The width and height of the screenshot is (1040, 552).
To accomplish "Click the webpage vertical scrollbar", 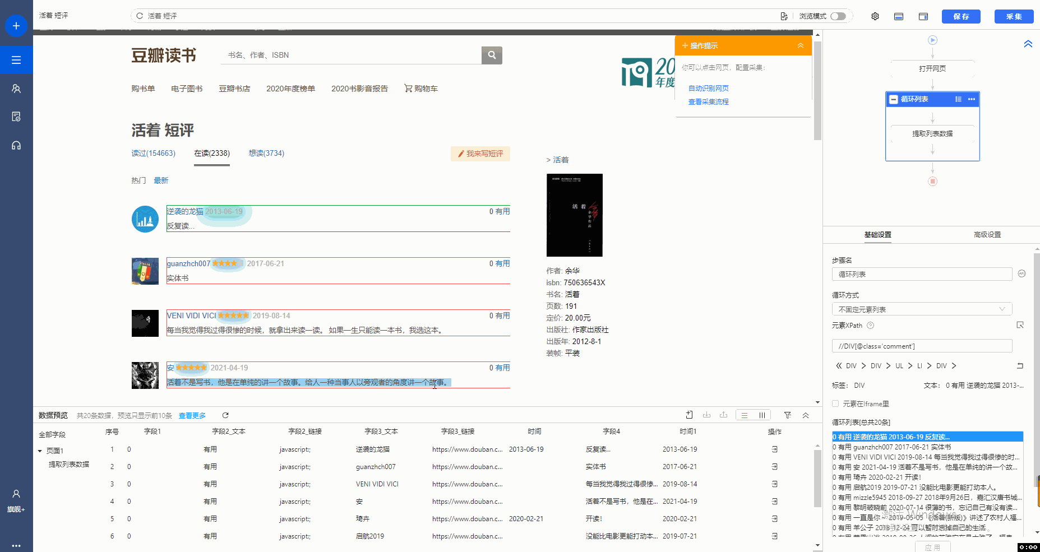I will tap(817, 90).
